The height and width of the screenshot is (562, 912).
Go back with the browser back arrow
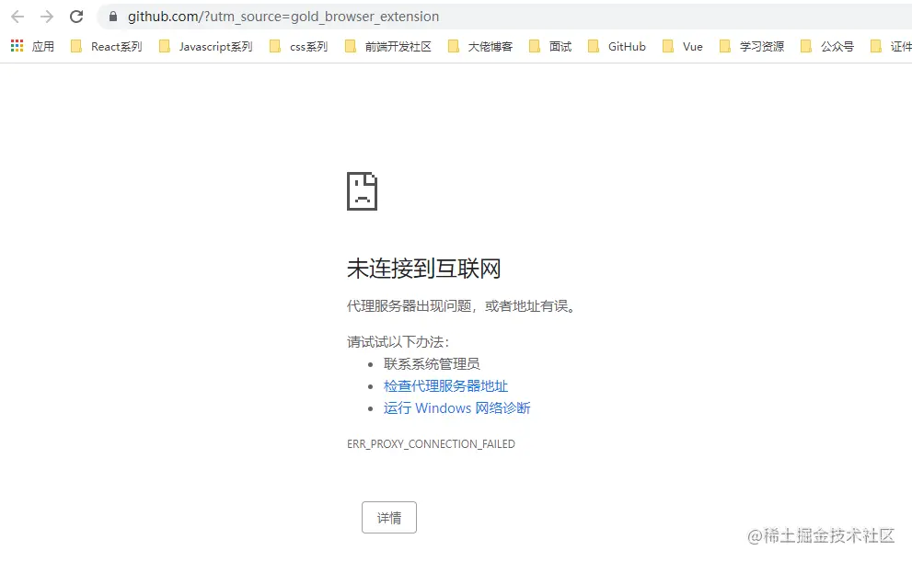pos(18,17)
